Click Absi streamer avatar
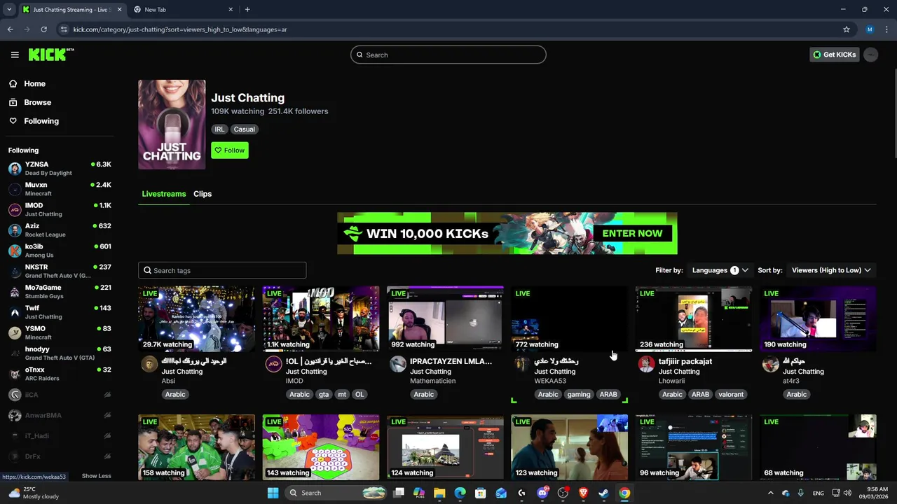This screenshot has width=897, height=504. (149, 364)
